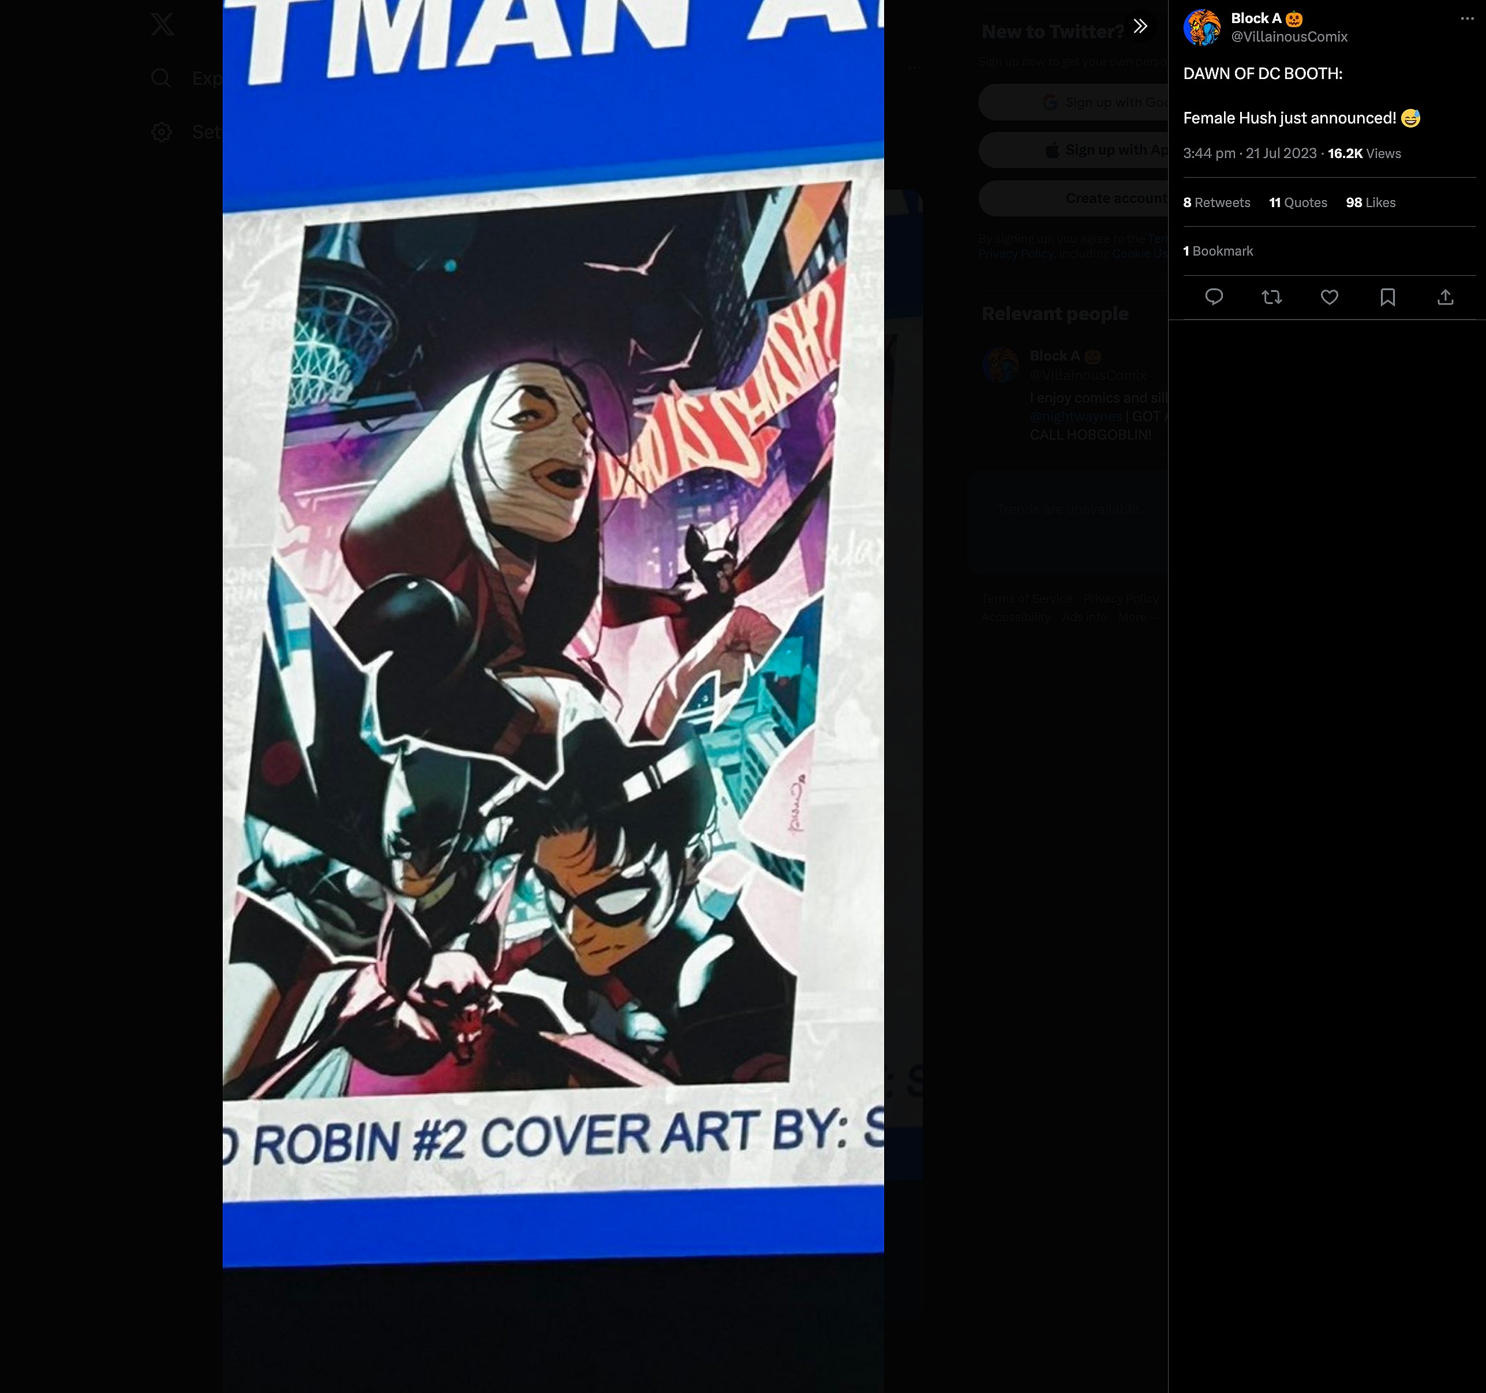The image size is (1486, 1393).
Task: Like the tweet with heart icon
Action: (x=1329, y=298)
